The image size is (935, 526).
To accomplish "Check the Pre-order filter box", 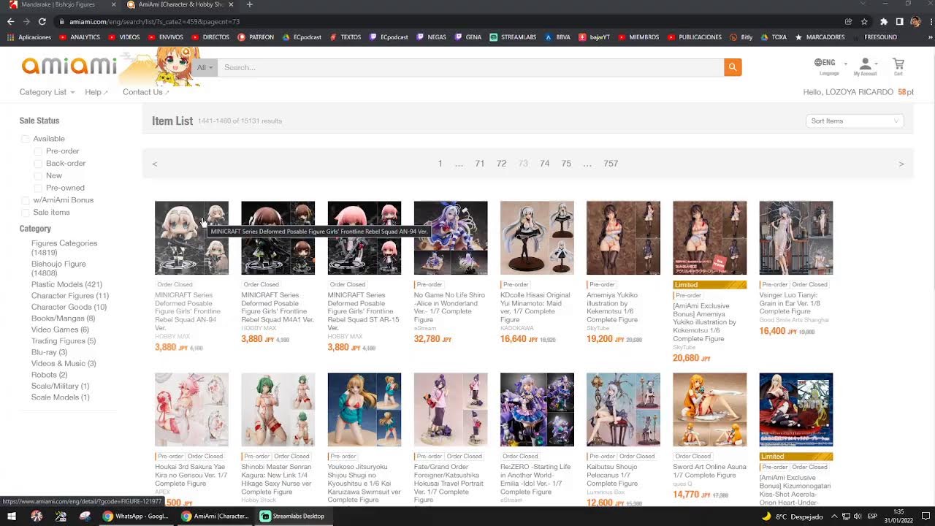I will tap(38, 151).
